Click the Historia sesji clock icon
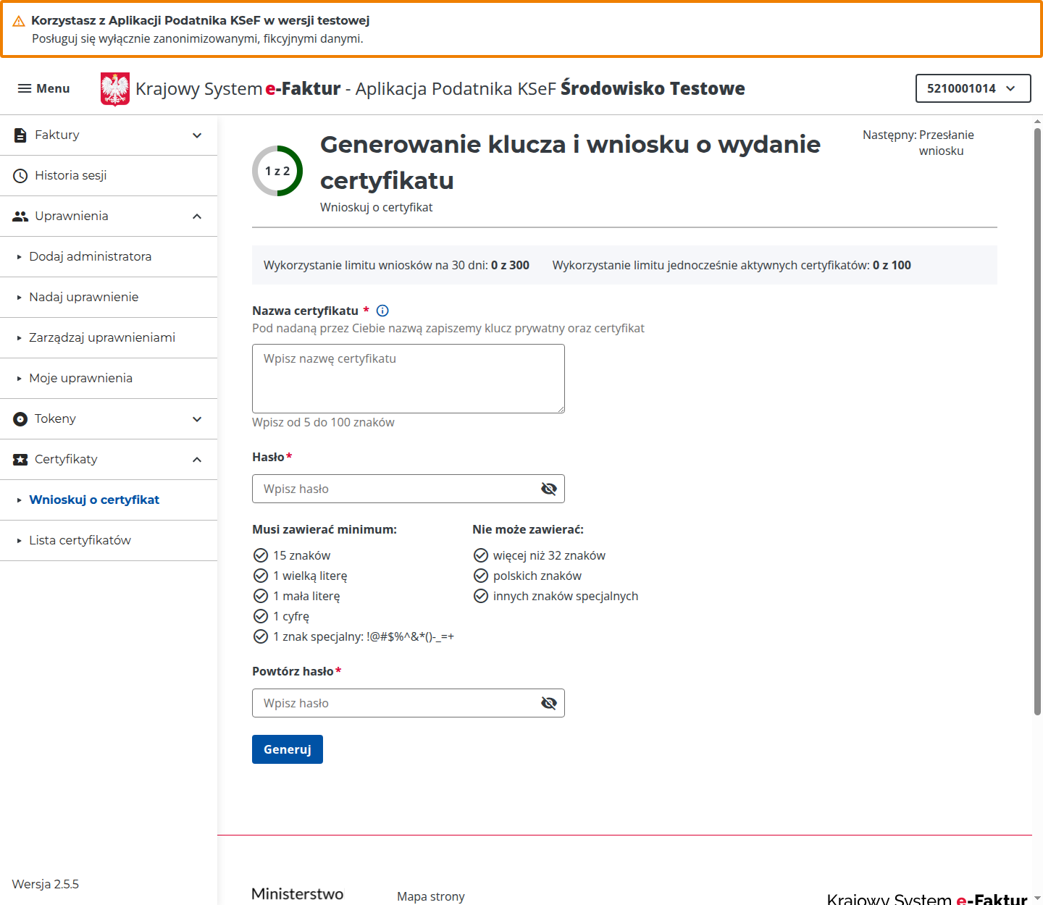Viewport: 1043px width, 905px height. click(x=20, y=176)
